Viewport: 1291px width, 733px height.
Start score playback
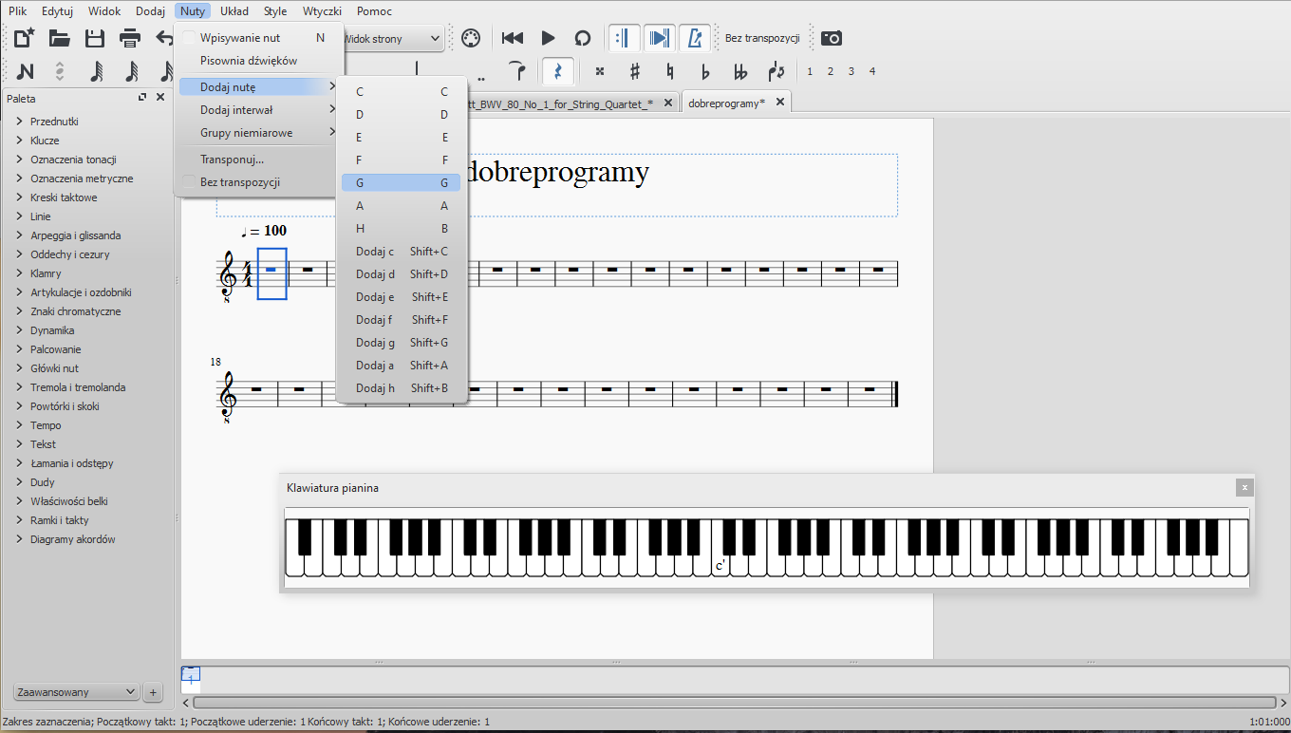548,38
